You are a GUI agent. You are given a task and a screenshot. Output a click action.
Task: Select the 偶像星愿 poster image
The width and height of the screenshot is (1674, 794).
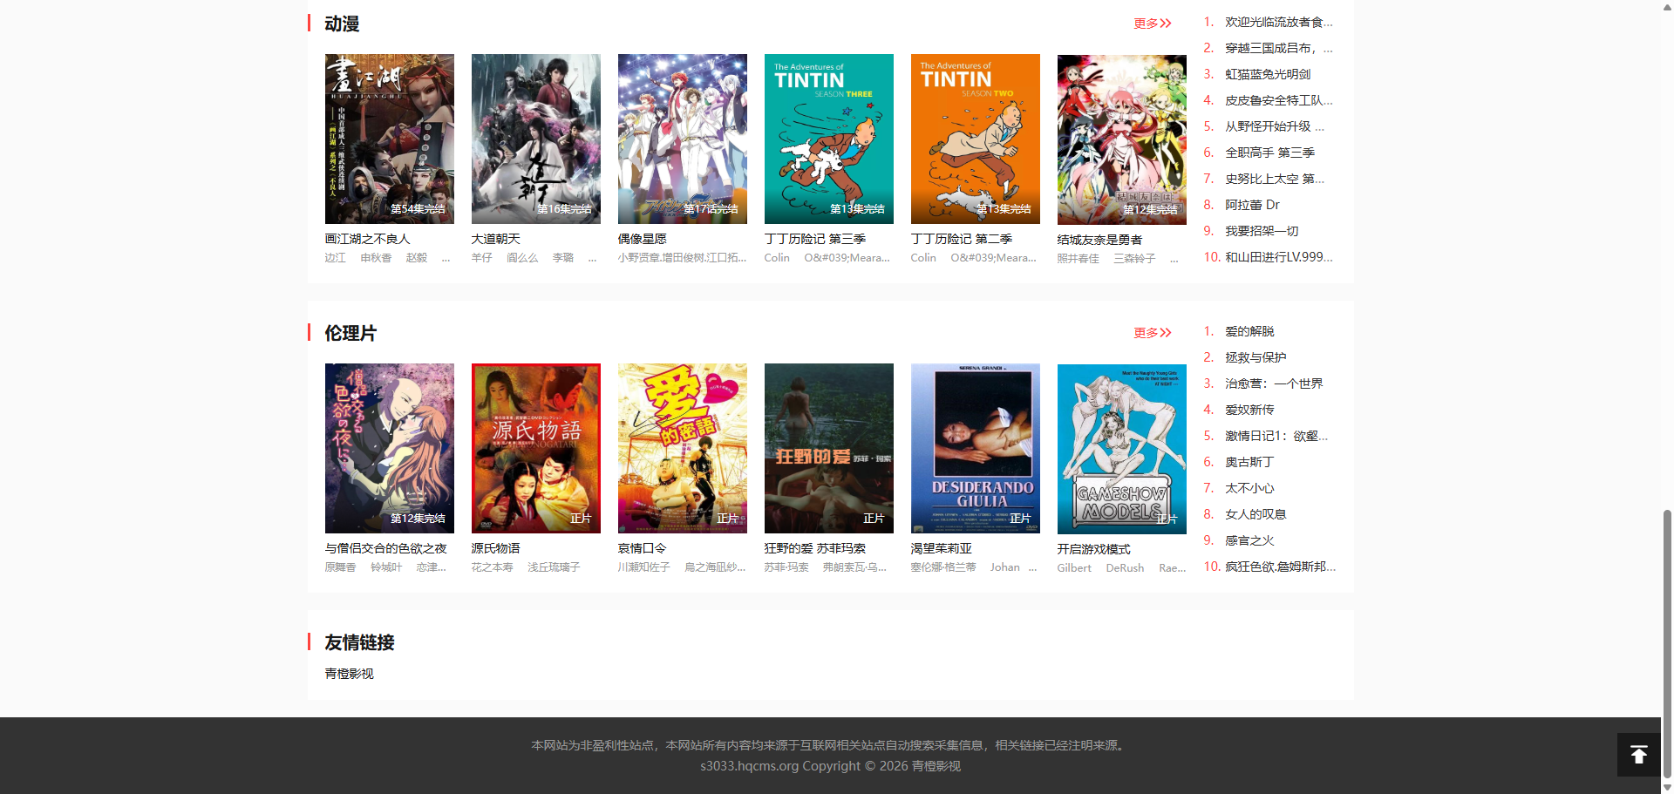point(682,139)
